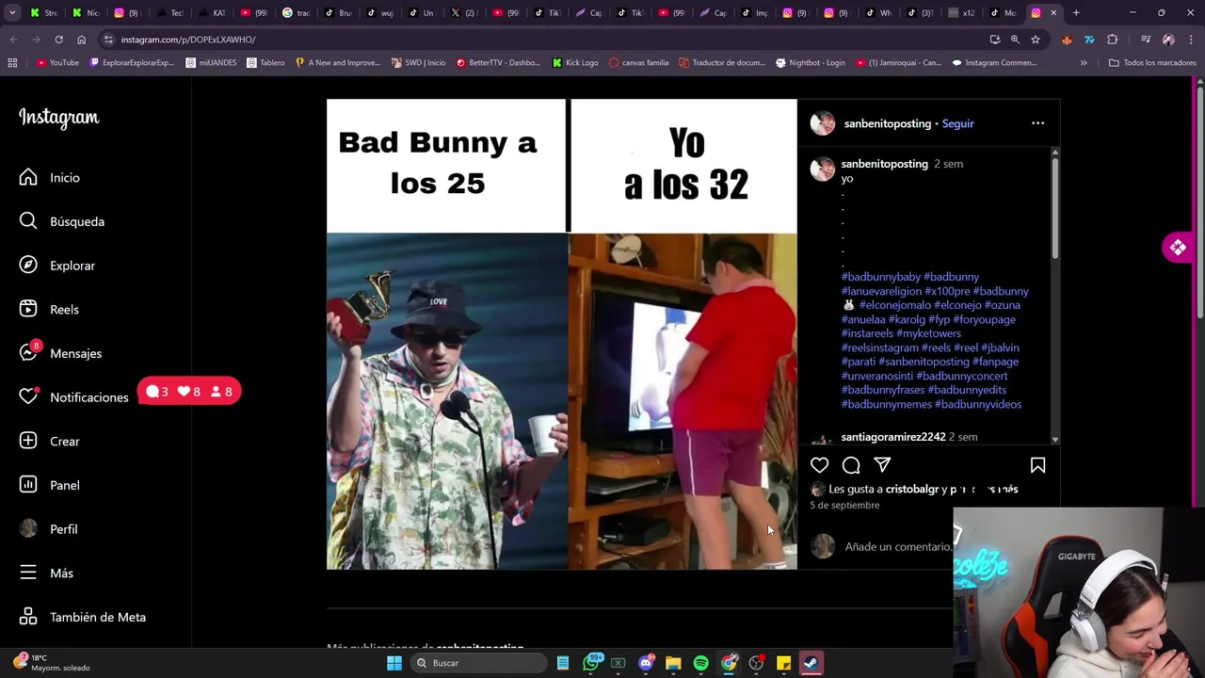The height and width of the screenshot is (678, 1205).
Task: Click the #badbunnybaby hashtag
Action: pos(880,277)
